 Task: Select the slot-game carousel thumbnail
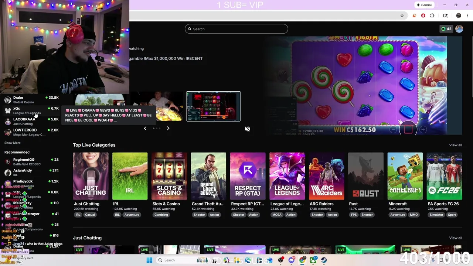click(213, 106)
